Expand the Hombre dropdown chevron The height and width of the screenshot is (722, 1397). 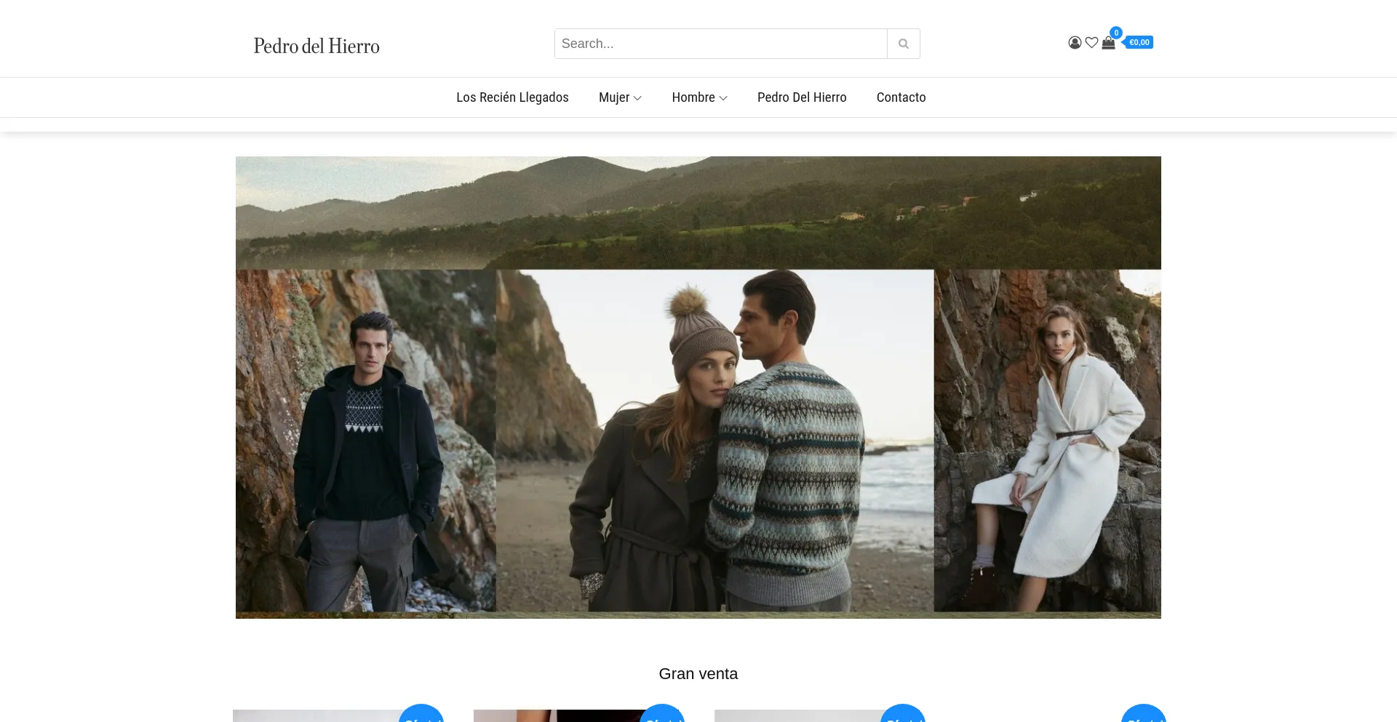(723, 98)
